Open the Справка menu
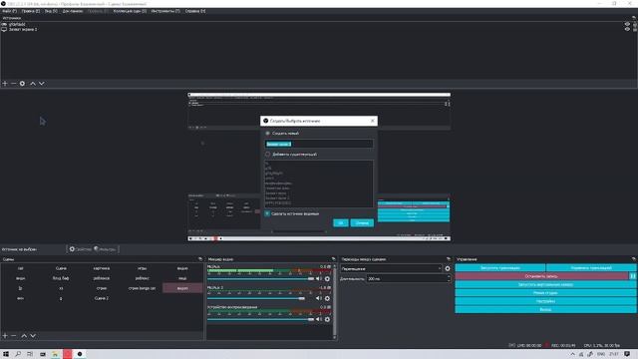Screen dimensions: 638x359 click(x=195, y=11)
